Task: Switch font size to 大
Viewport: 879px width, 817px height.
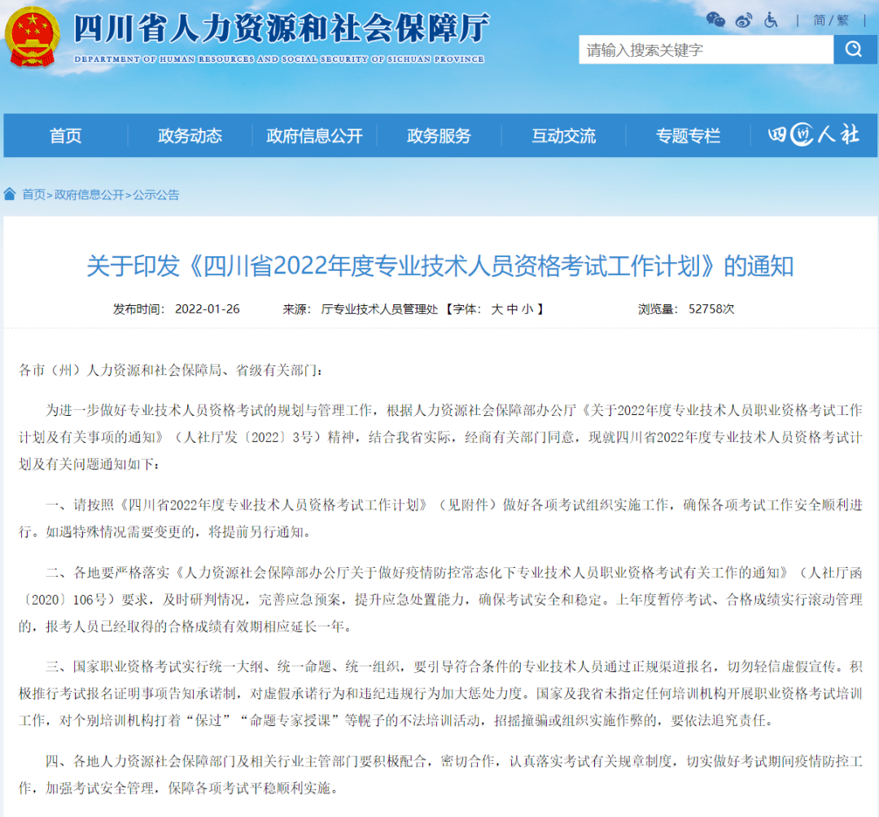Action: (499, 309)
